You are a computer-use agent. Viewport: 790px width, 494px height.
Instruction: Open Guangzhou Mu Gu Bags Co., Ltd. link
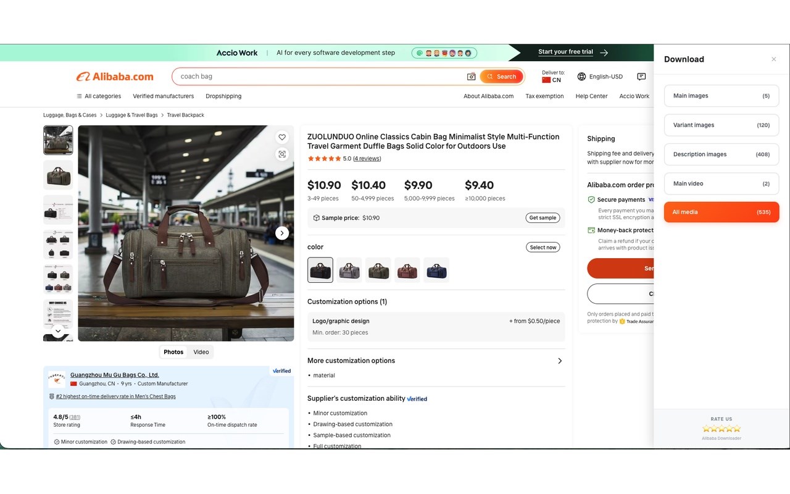(x=115, y=375)
